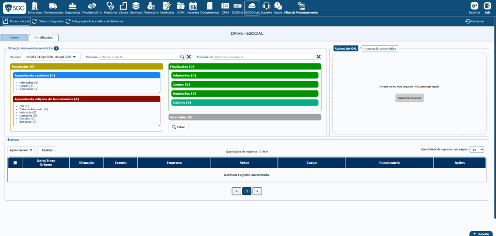
Task: Click the Filtrar button
Action: 178,127
